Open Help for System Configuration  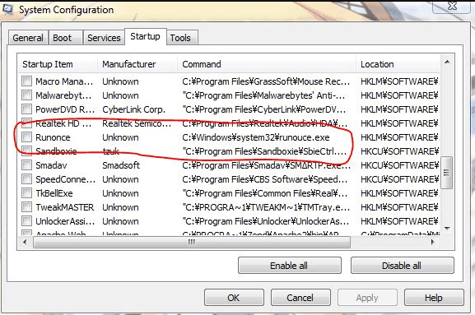pyautogui.click(x=434, y=298)
